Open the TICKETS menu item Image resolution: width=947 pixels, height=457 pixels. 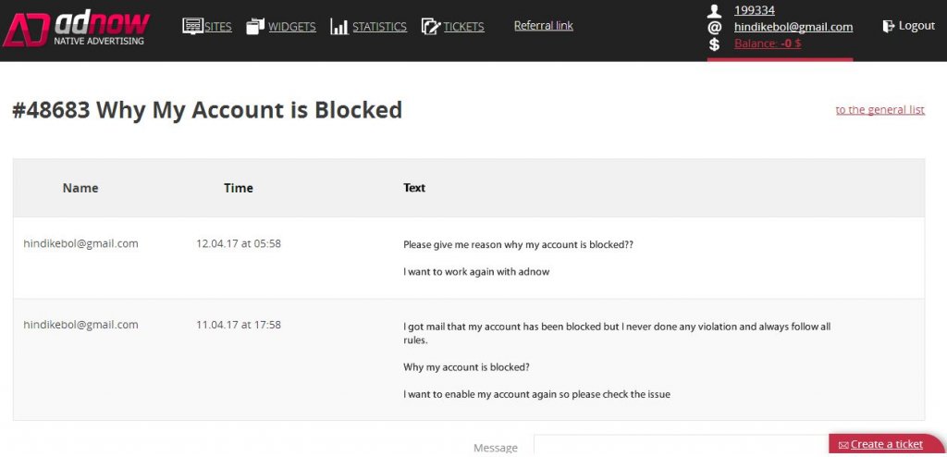click(x=463, y=27)
